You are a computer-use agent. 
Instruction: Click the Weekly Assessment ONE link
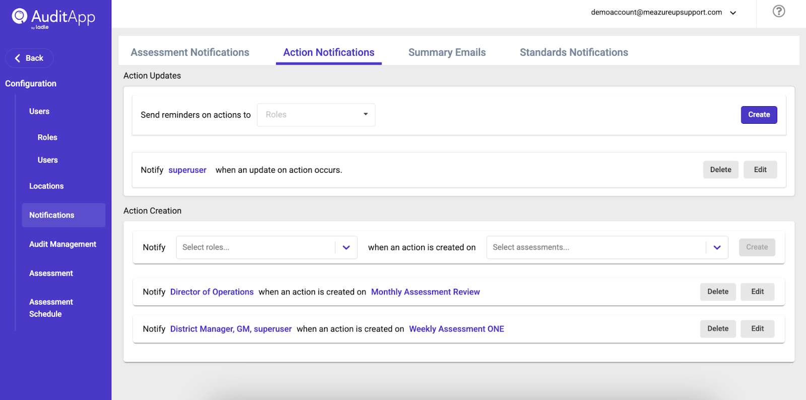click(456, 329)
